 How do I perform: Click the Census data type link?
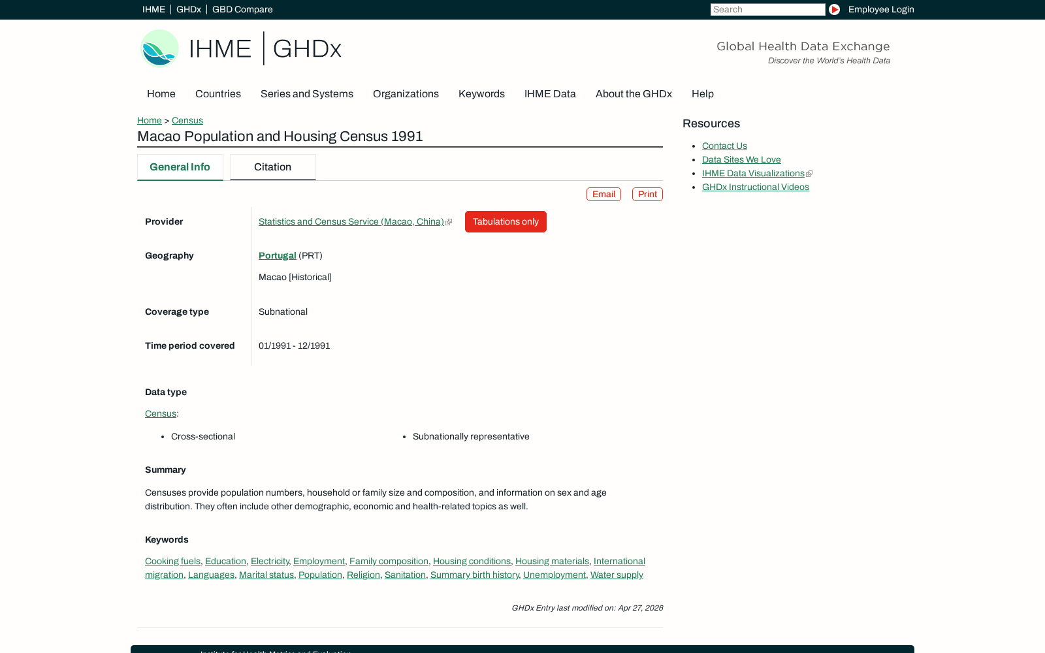[161, 414]
